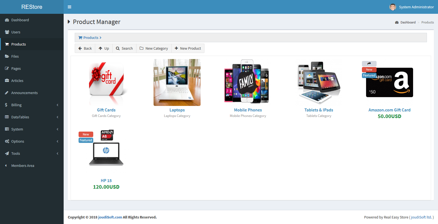
Task: Click the Pages edit icon in sidebar
Action: pyautogui.click(x=7, y=68)
